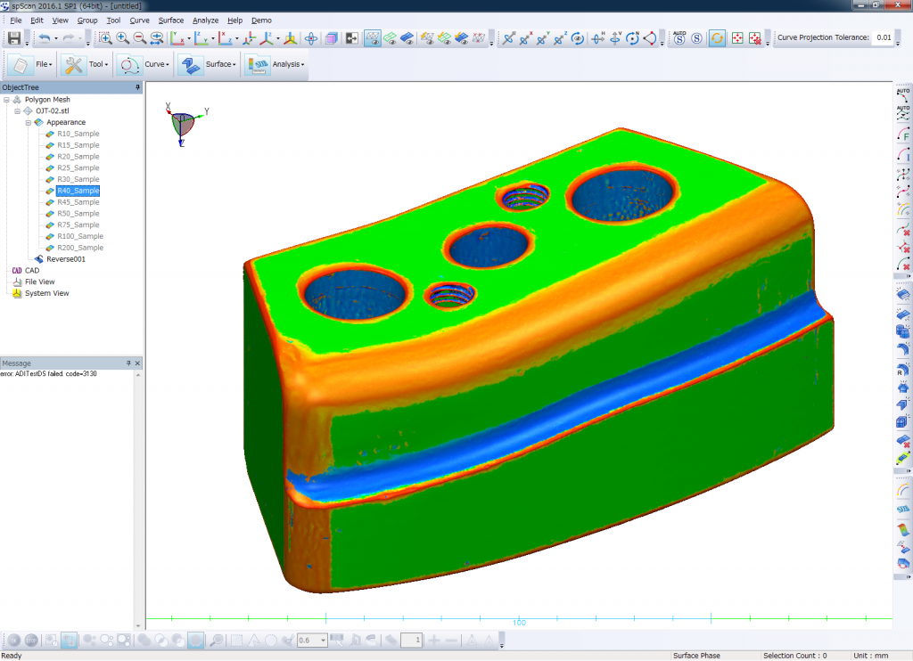The height and width of the screenshot is (661, 913).
Task: Open the Tool ribbon dropdown
Action: coord(86,65)
